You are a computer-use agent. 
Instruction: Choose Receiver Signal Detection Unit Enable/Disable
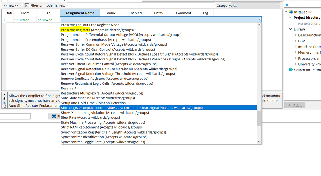pyautogui.click(x=159, y=69)
